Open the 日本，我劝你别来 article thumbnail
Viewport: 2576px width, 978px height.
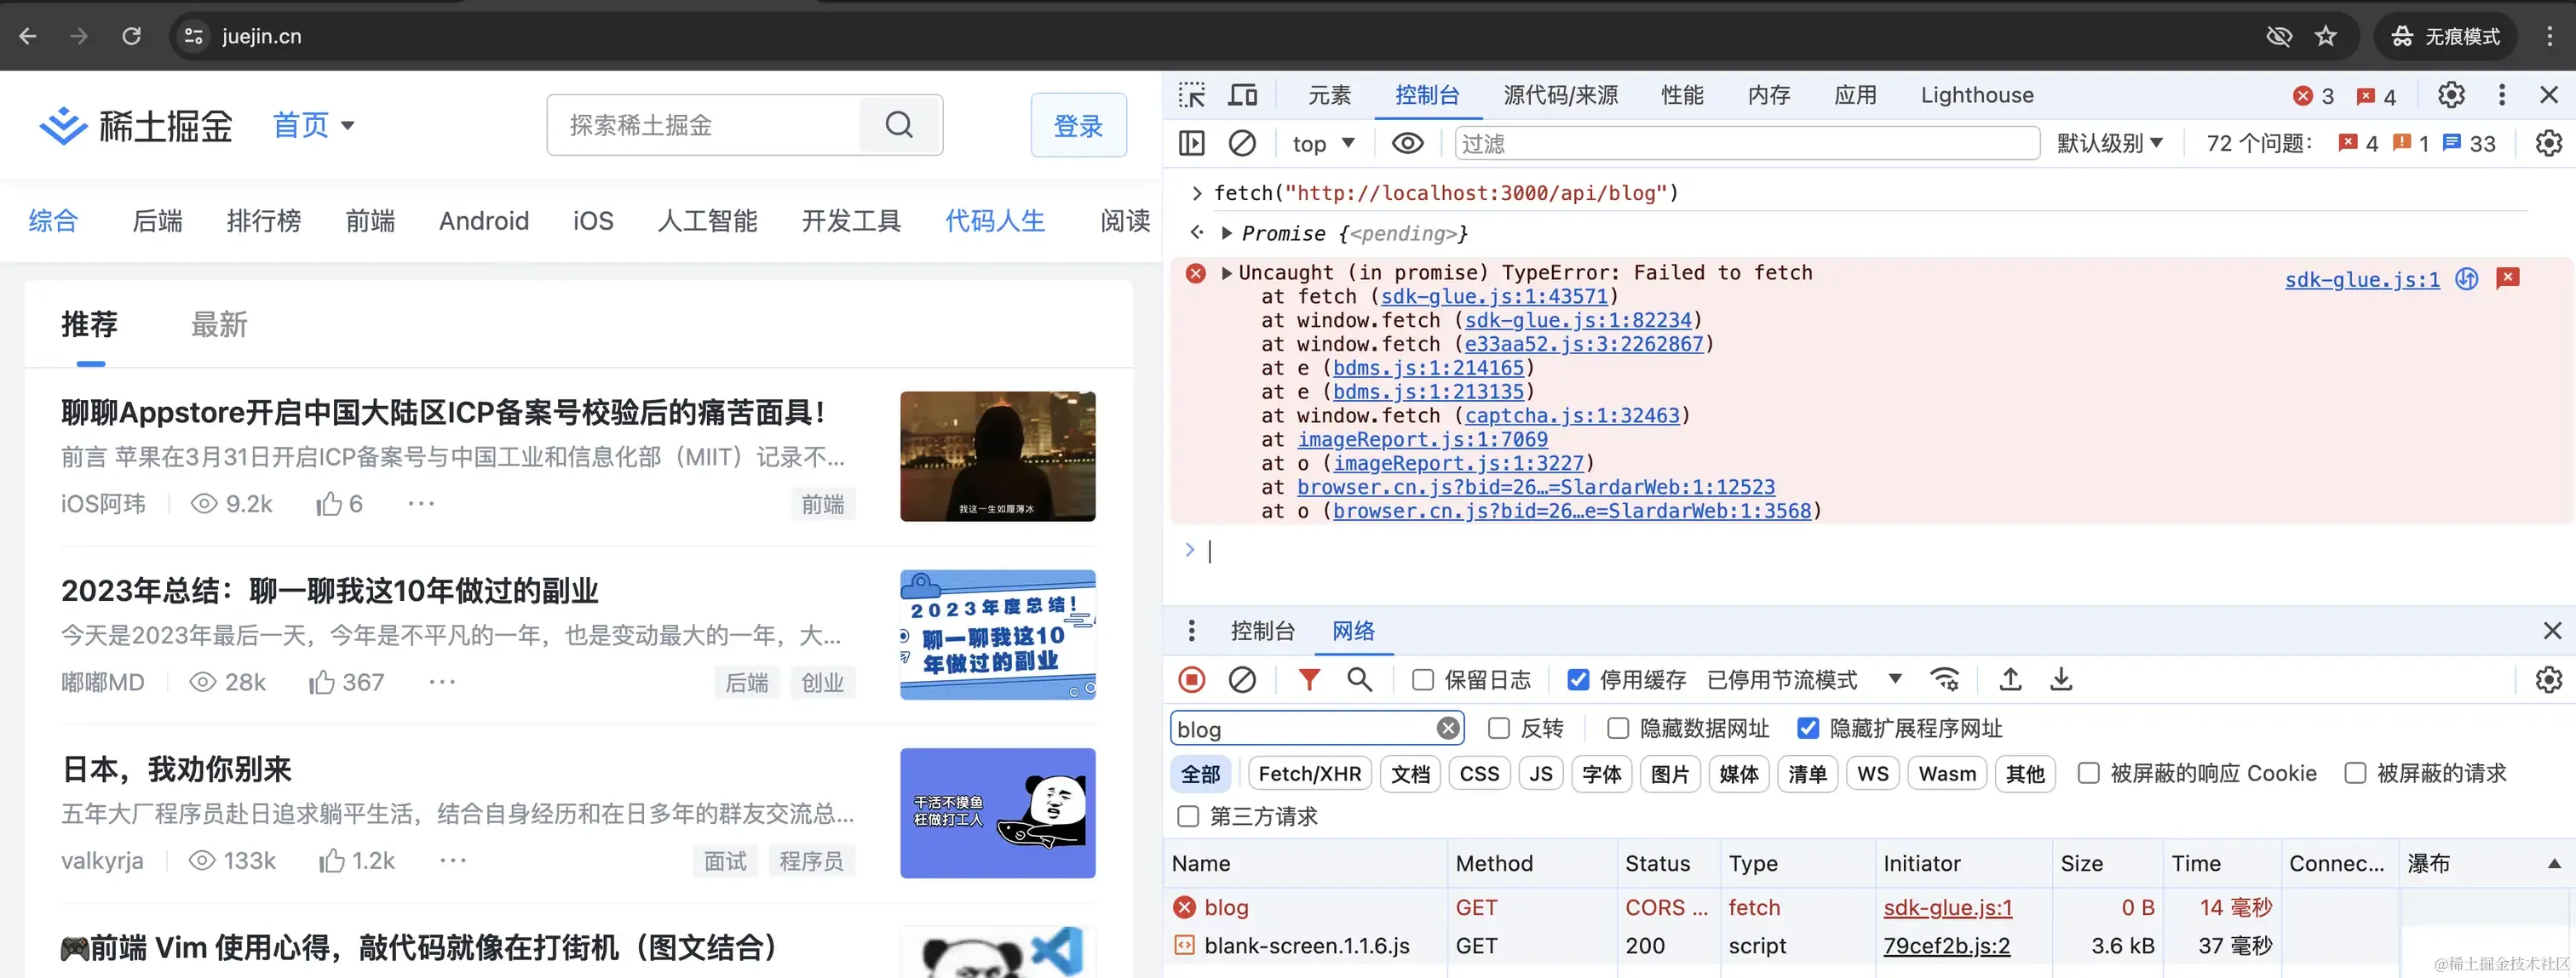pyautogui.click(x=997, y=813)
